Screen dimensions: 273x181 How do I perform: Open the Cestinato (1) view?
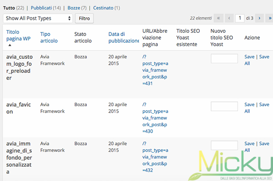(x=106, y=8)
